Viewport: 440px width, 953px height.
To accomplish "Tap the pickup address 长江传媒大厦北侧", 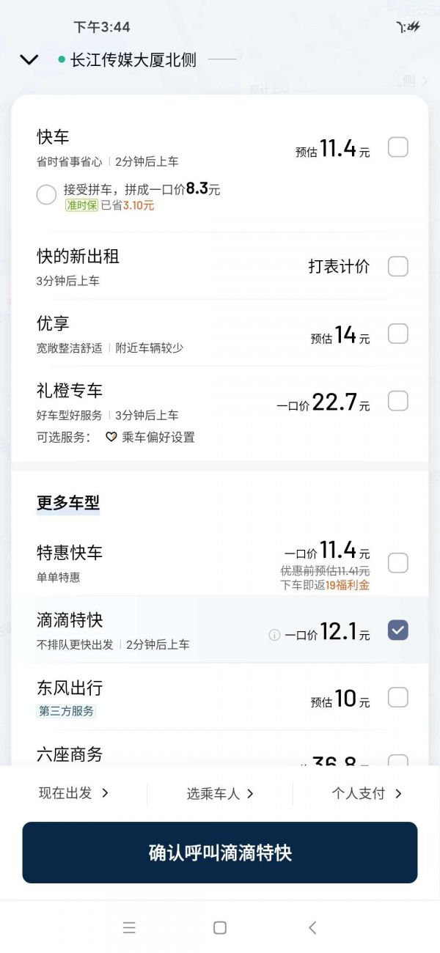I will 133,60.
